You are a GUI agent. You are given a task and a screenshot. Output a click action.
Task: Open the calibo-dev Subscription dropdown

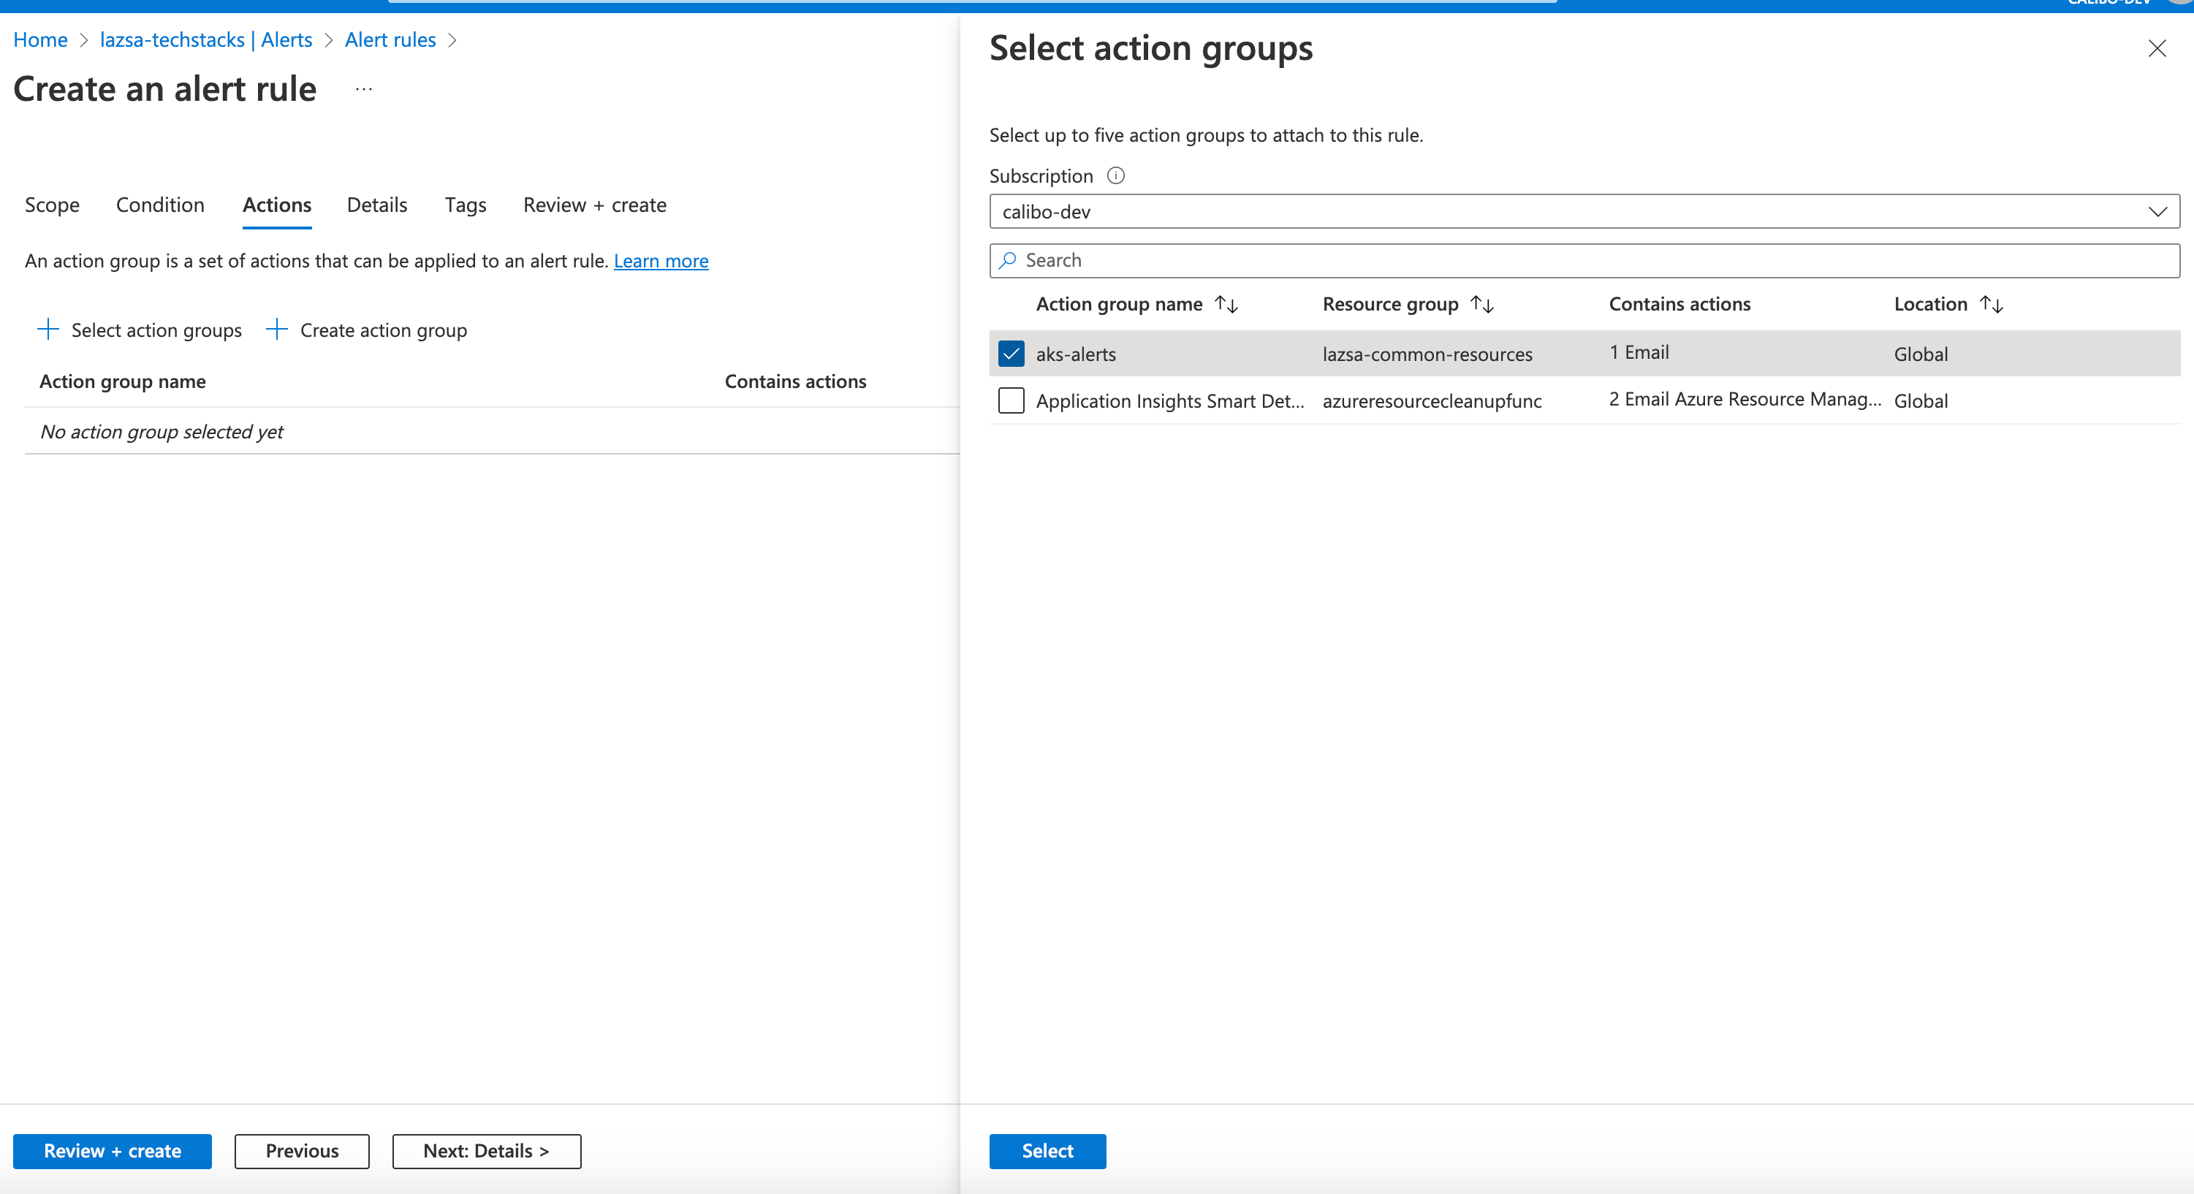tap(1584, 211)
